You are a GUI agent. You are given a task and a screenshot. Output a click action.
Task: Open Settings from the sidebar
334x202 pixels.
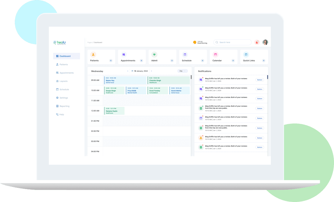click(x=63, y=98)
